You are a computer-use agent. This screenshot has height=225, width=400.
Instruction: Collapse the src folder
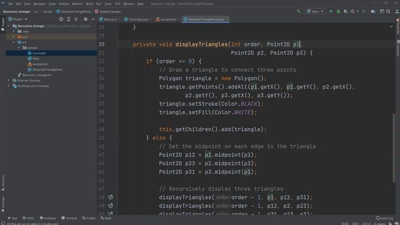(14, 42)
